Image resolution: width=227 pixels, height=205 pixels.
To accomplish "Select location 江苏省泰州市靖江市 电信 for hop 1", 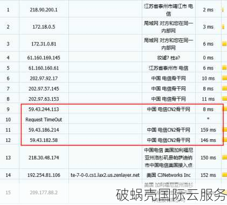I will coord(168,10).
